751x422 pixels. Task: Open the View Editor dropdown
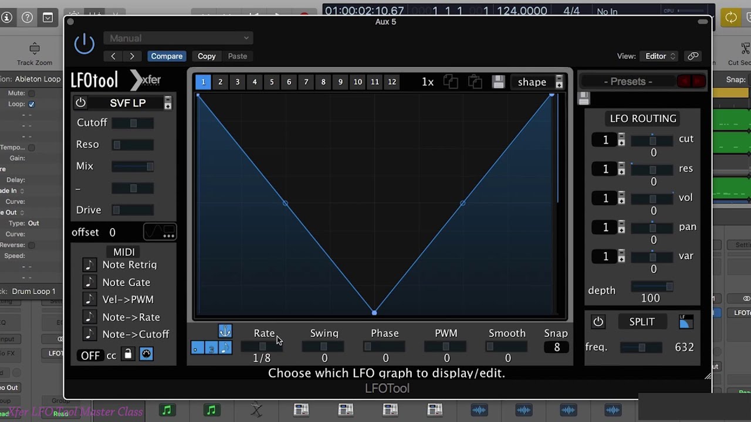coord(660,56)
